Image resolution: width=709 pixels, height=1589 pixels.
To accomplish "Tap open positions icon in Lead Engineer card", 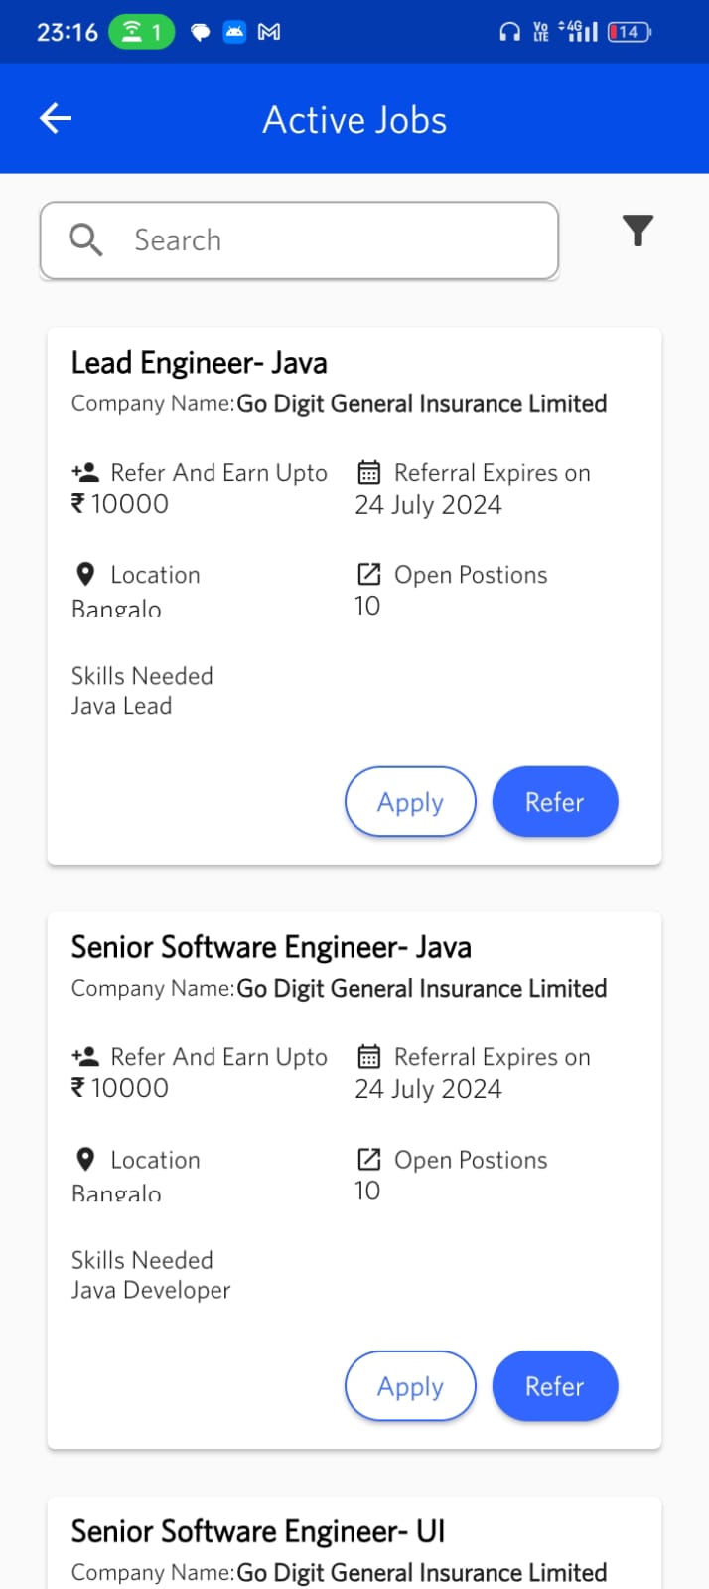I will click(369, 574).
